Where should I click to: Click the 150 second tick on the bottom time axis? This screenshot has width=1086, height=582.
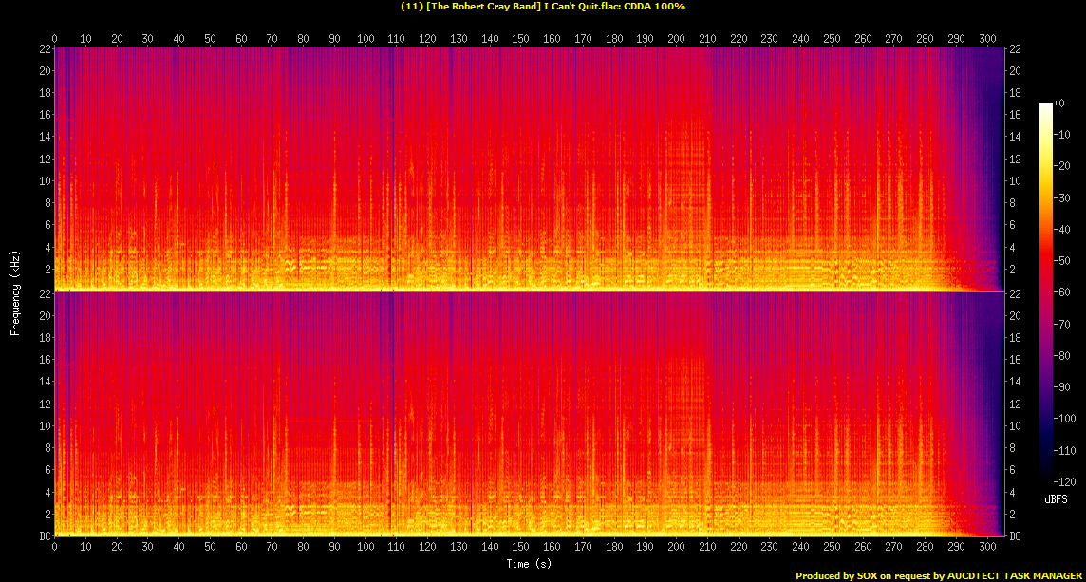click(x=520, y=548)
